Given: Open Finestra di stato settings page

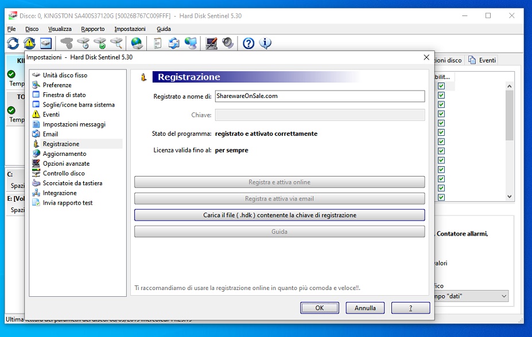Looking at the screenshot, I should (64, 95).
